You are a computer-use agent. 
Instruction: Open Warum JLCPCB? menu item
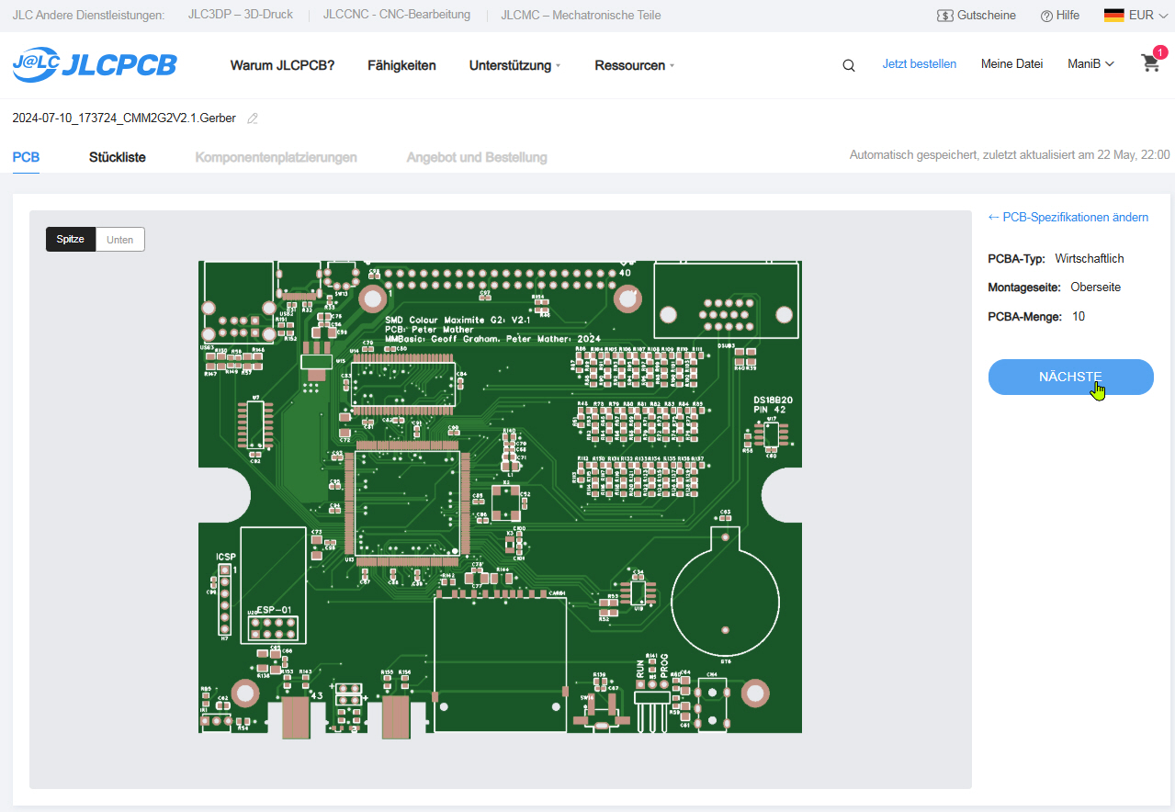[282, 65]
